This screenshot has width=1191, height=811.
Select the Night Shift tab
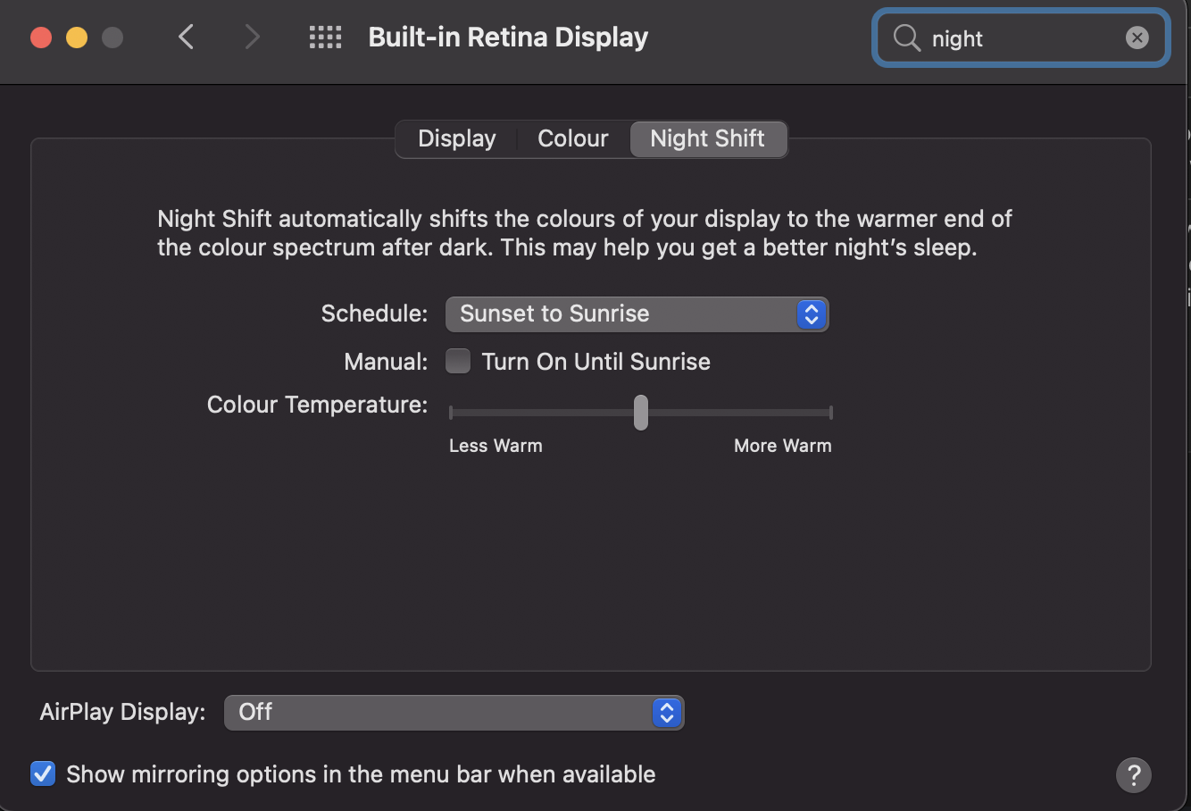pos(708,138)
